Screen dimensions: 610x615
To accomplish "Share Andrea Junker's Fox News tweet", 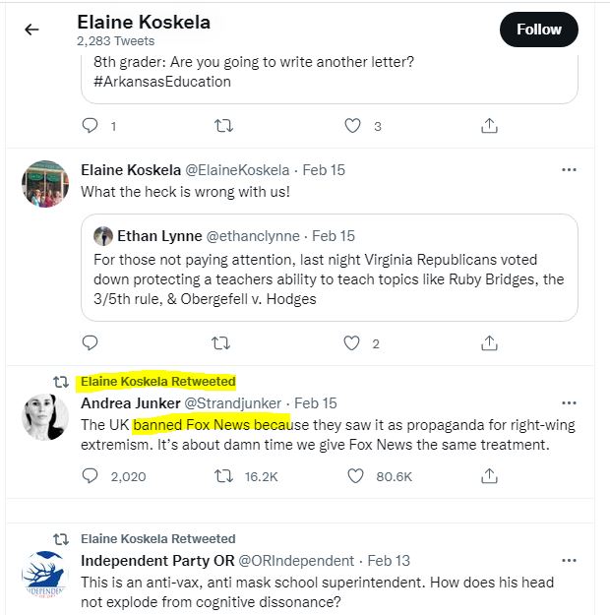I will pyautogui.click(x=489, y=475).
